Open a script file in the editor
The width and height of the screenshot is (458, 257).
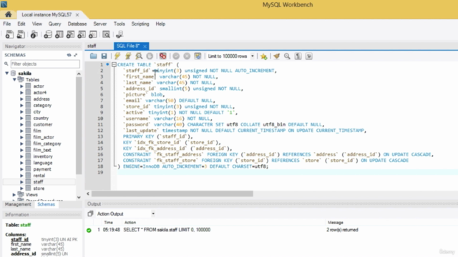(94, 56)
